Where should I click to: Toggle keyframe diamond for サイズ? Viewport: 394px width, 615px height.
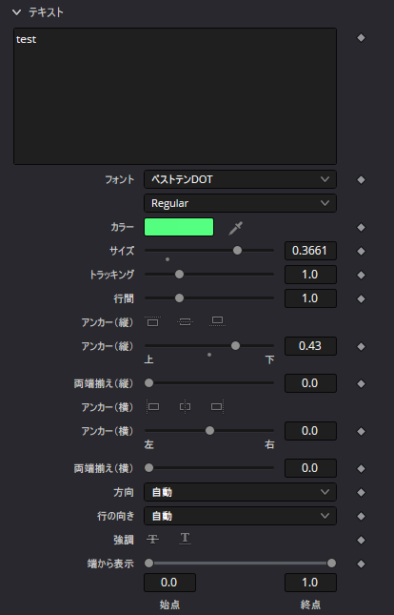[361, 252]
